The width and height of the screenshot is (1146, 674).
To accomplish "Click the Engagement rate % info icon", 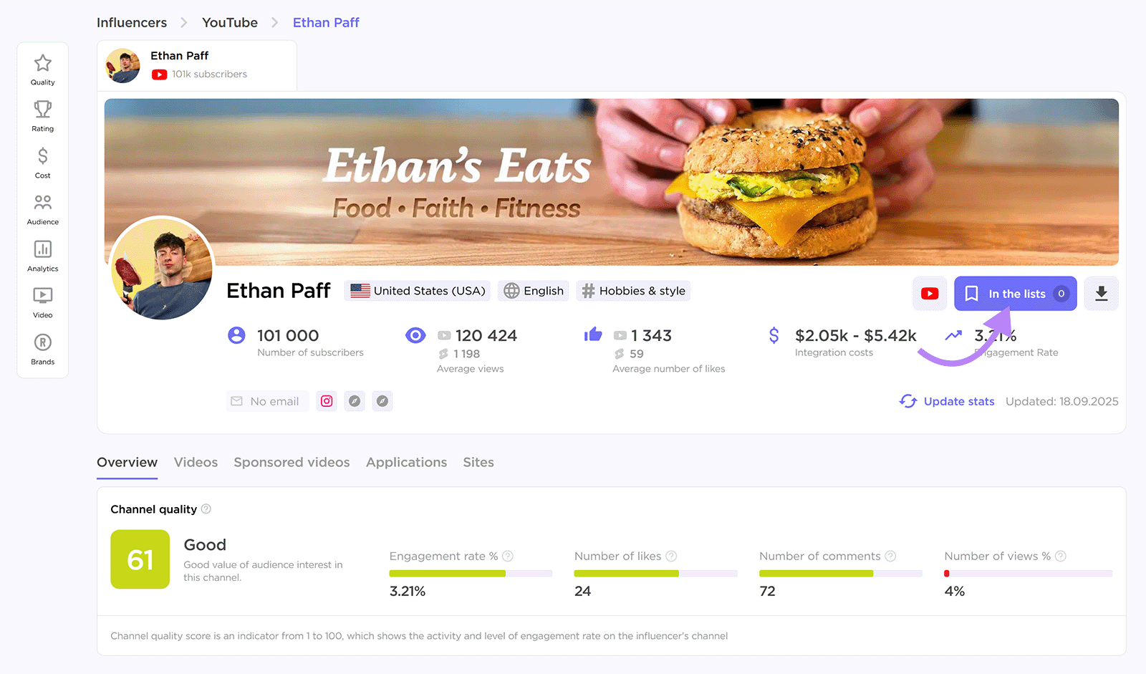I will coord(508,556).
